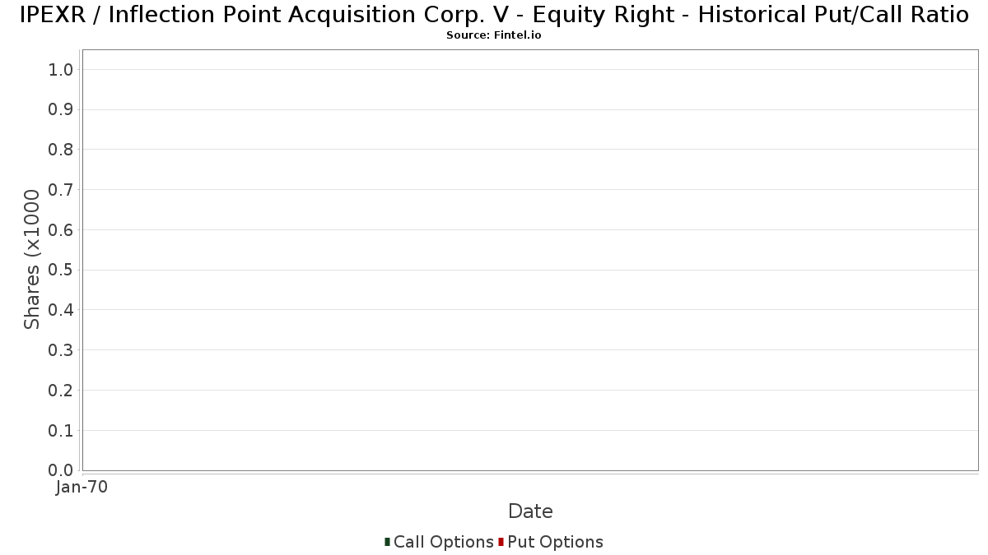The height and width of the screenshot is (555, 988).
Task: Click the Source: Fintel.io text
Action: [493, 35]
